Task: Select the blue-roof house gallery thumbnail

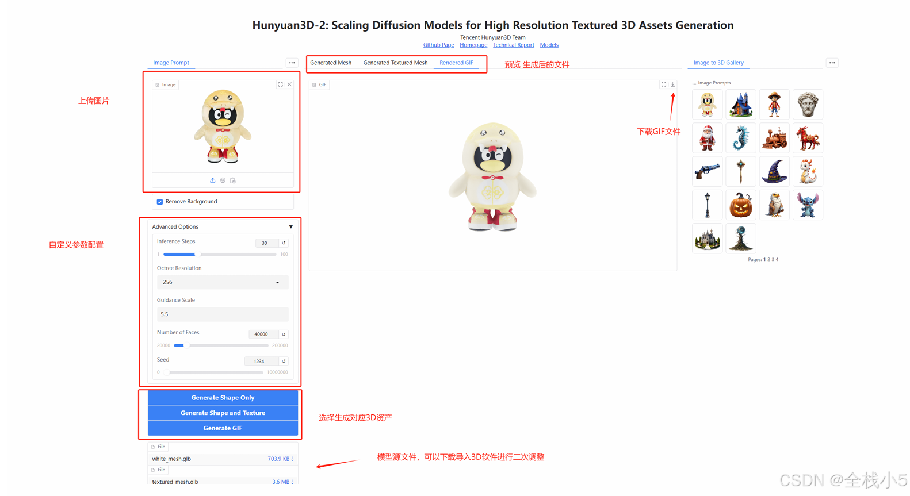Action: (740, 105)
